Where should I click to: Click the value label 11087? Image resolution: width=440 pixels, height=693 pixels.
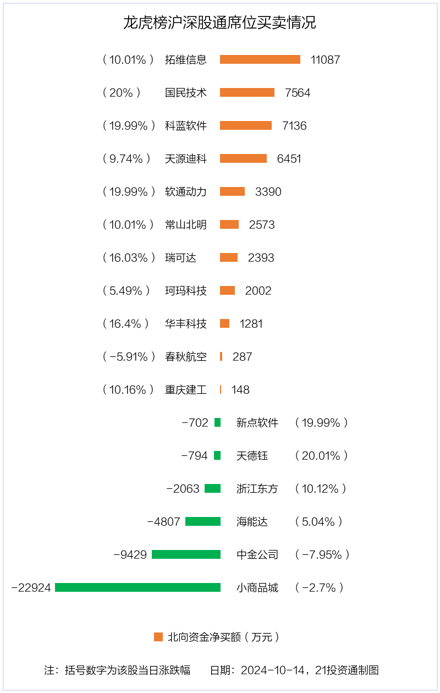[326, 59]
